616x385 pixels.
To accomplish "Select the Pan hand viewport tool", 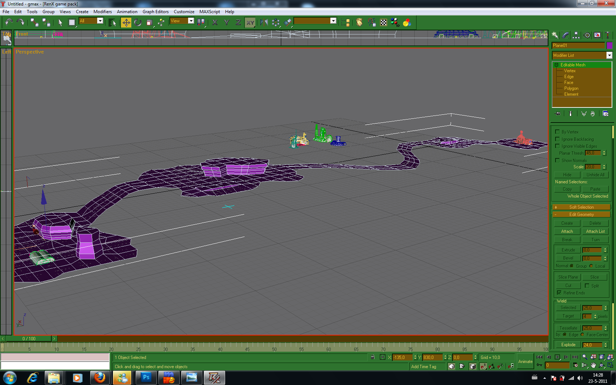I will (593, 365).
